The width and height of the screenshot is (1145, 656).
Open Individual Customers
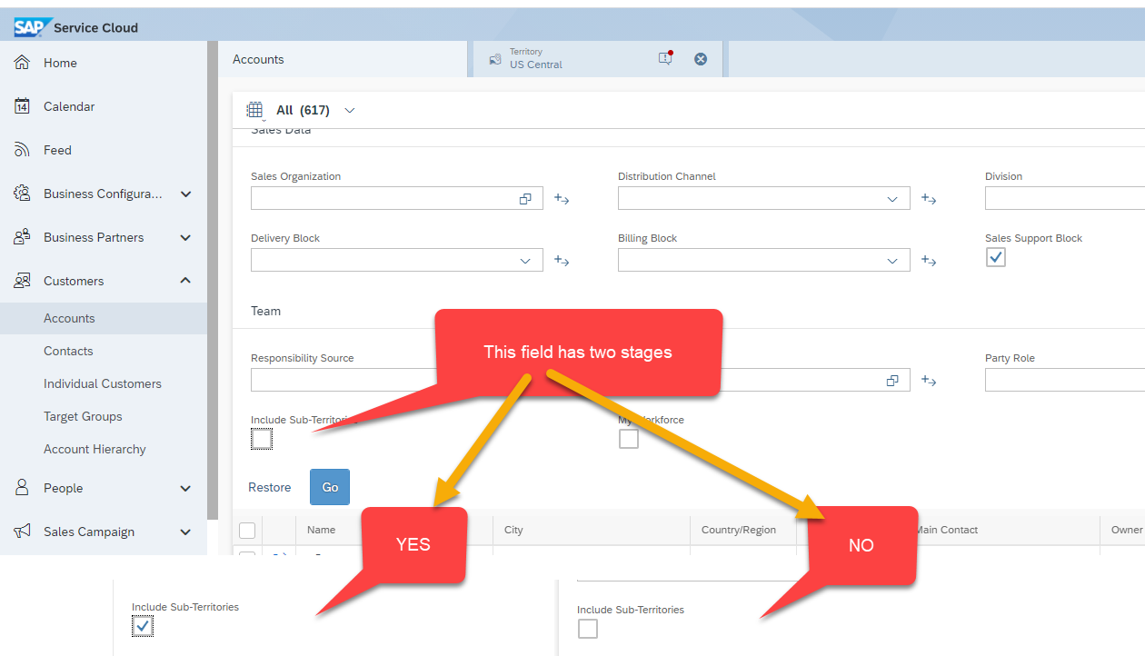point(103,383)
